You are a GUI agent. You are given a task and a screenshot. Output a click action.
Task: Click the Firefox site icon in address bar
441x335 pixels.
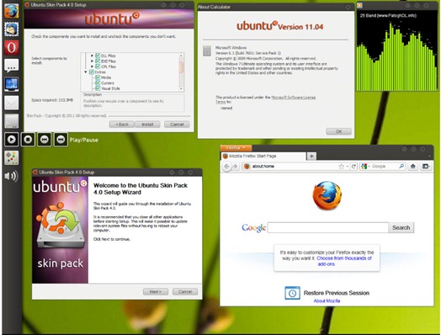247,167
